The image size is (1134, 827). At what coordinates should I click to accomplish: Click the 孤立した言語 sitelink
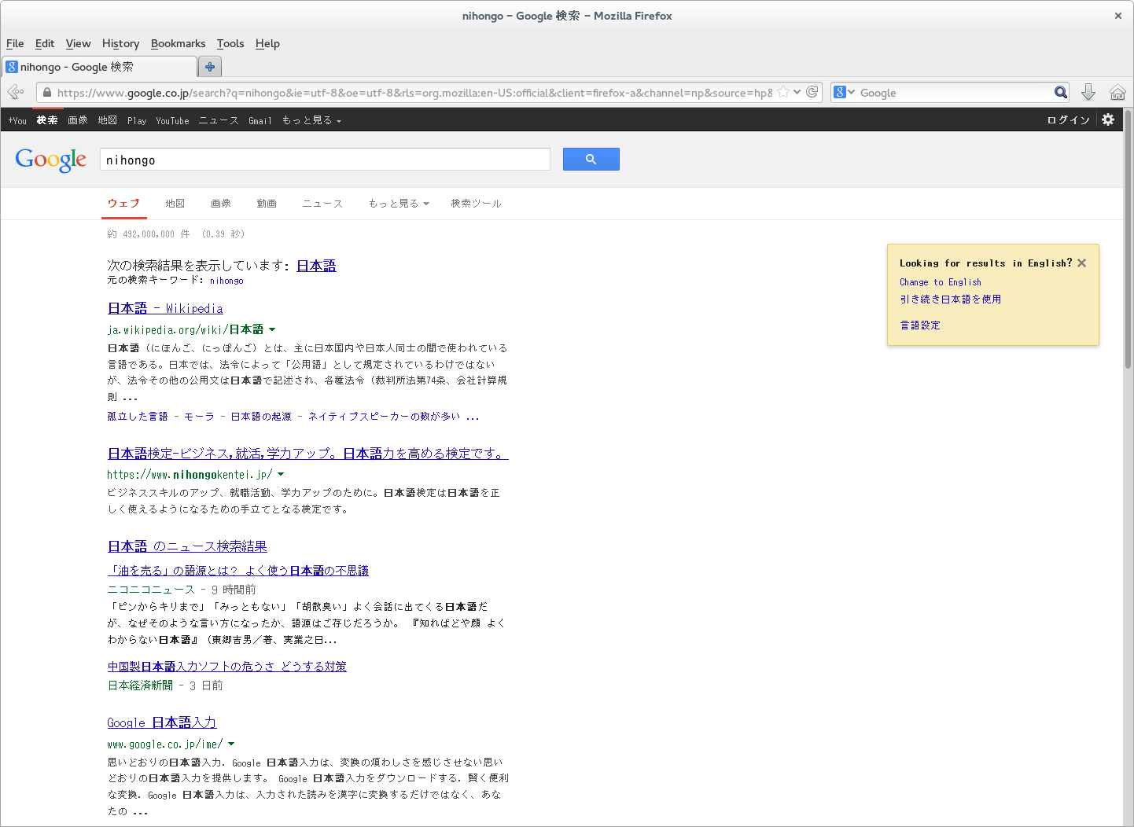pyautogui.click(x=138, y=417)
